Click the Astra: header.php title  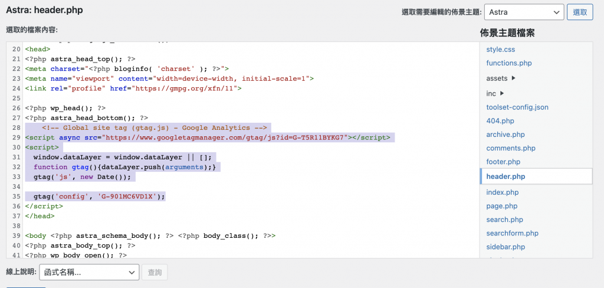pyautogui.click(x=44, y=9)
